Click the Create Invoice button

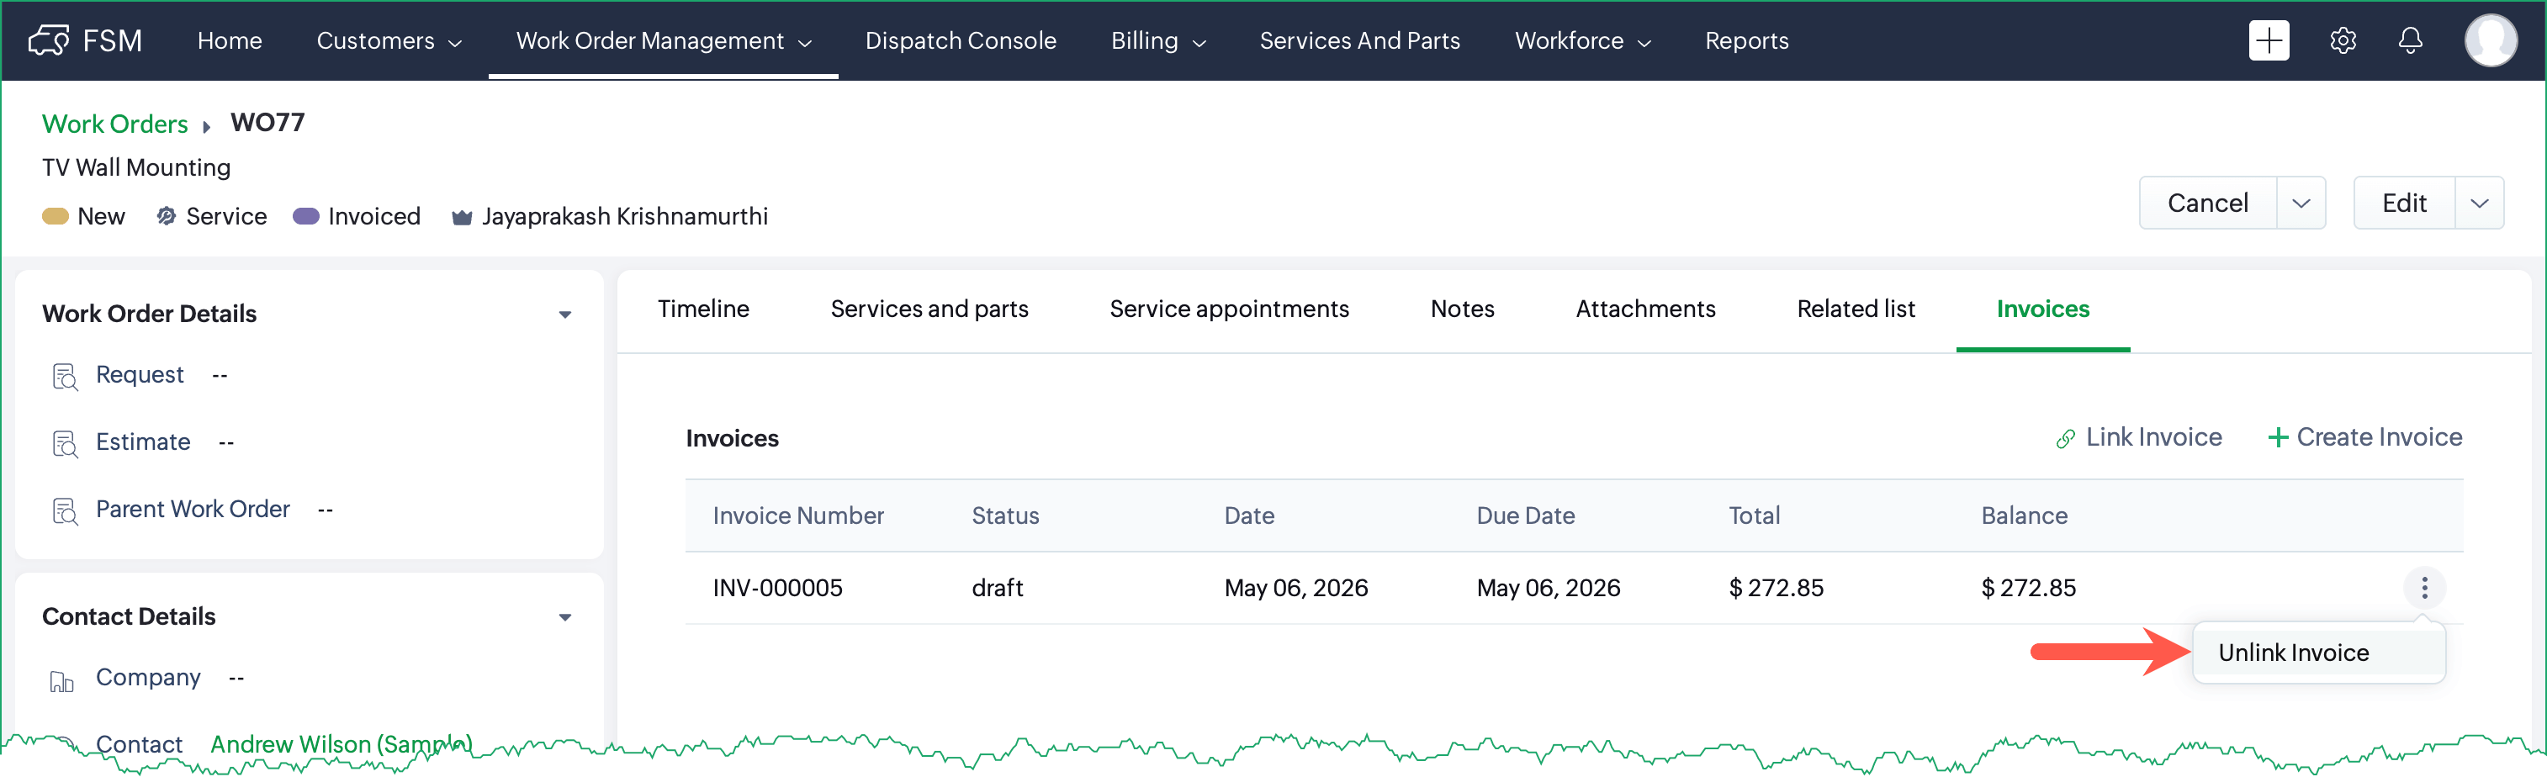pyautogui.click(x=2364, y=437)
